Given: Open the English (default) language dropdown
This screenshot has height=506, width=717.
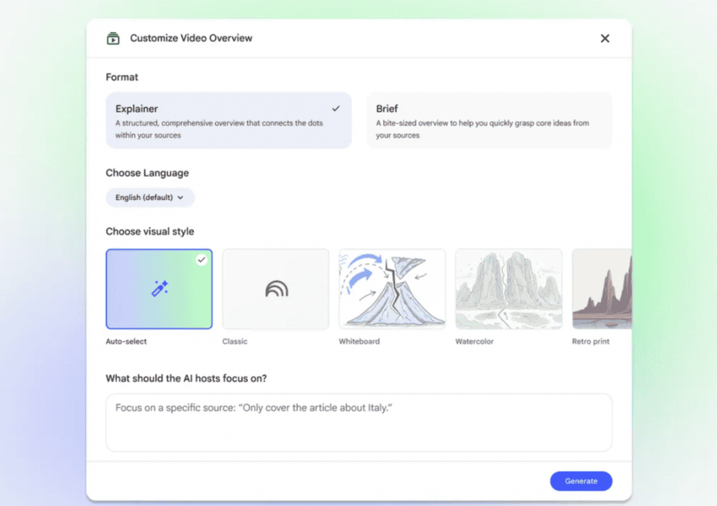Looking at the screenshot, I should tap(149, 197).
